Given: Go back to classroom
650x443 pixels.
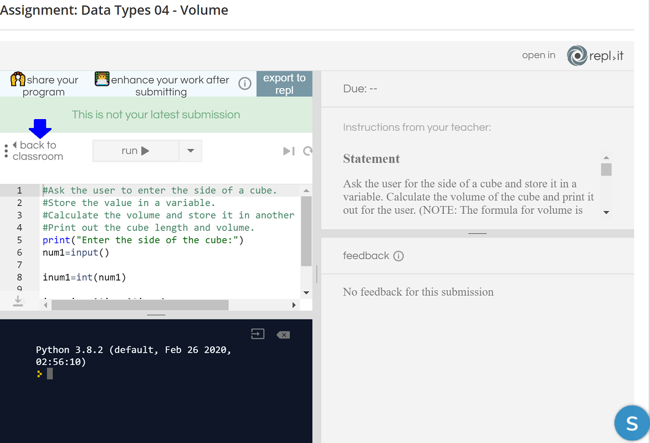Looking at the screenshot, I should 38,151.
